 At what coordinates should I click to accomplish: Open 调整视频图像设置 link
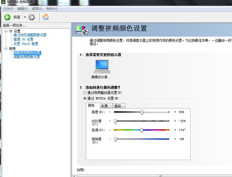tap(27, 57)
